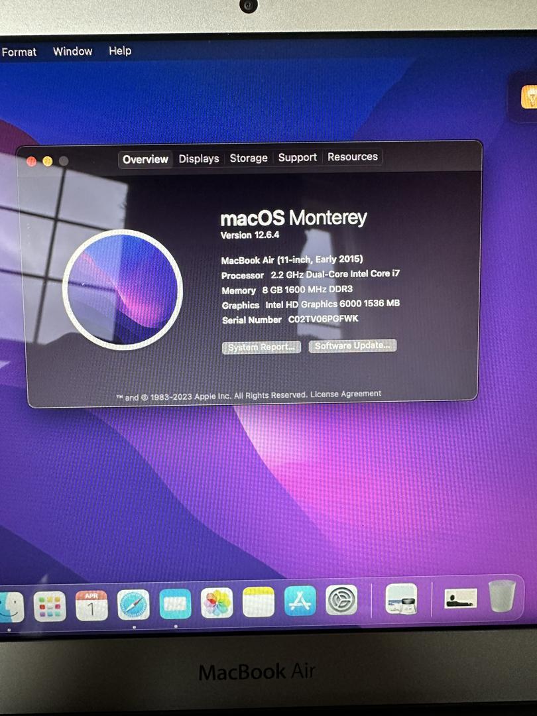
Task: Open the Resources tab
Action: tap(353, 156)
